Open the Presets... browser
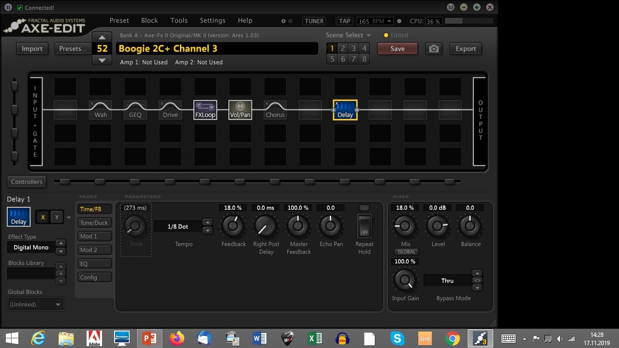 (73, 49)
